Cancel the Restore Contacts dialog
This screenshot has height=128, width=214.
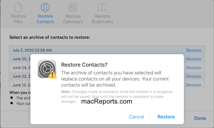[136, 117]
